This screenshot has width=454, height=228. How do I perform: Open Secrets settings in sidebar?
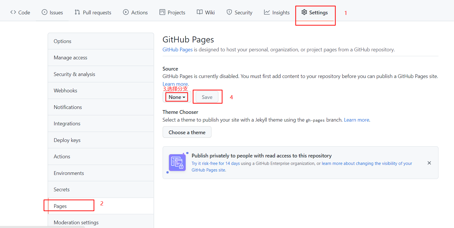(62, 190)
